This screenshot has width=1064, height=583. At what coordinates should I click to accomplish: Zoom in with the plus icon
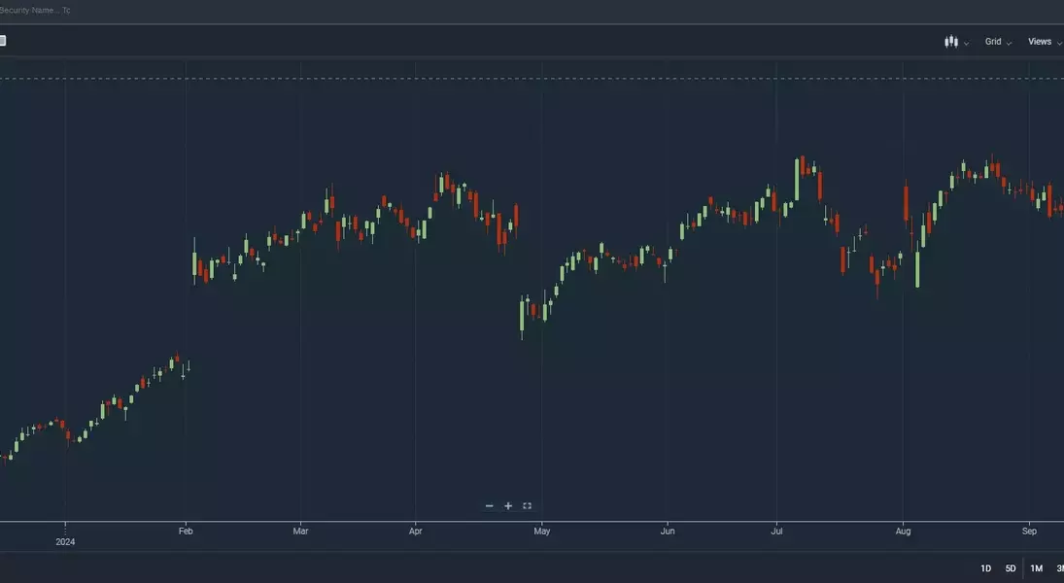pyautogui.click(x=508, y=505)
